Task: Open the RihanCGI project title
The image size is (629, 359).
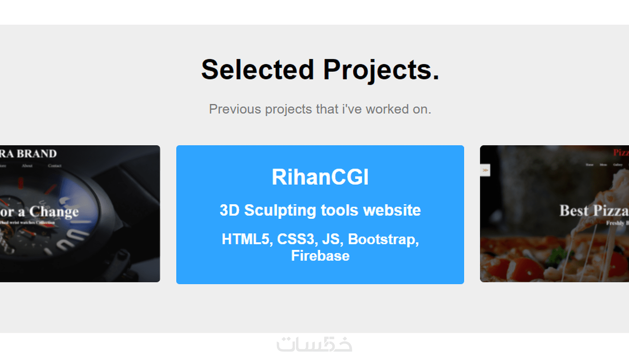Action: click(x=320, y=177)
